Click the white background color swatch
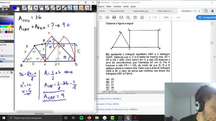The width and height of the screenshot is (216, 121). pyautogui.click(x=18, y=9)
